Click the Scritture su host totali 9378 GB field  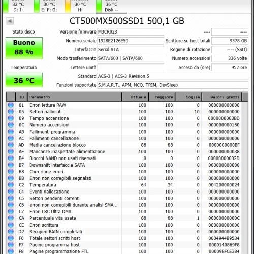tap(230, 41)
